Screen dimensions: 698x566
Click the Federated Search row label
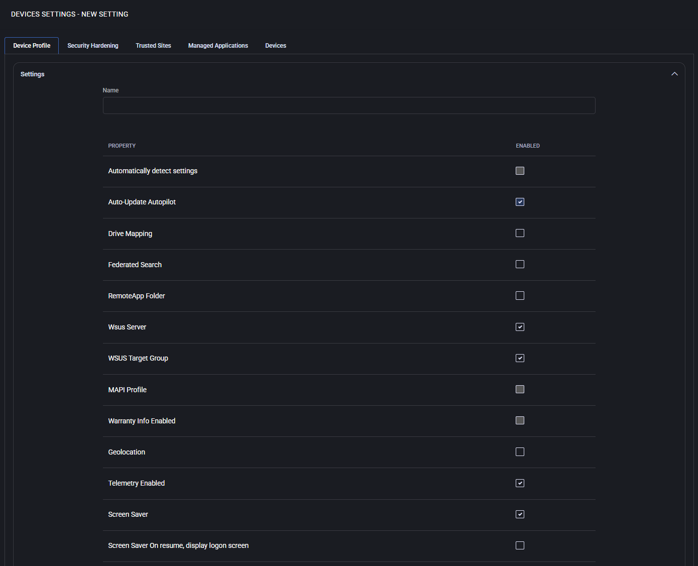(x=135, y=265)
